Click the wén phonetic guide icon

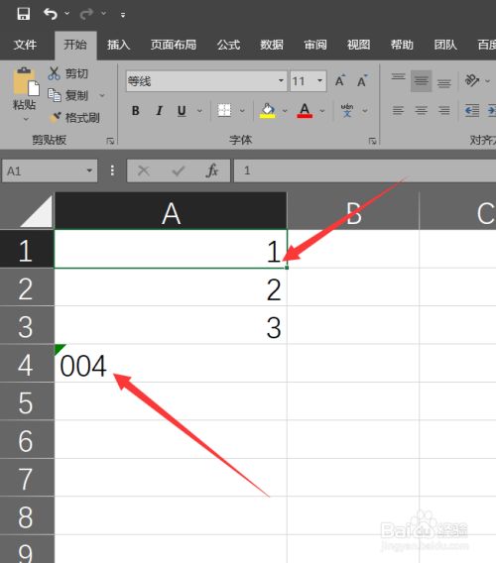point(347,111)
